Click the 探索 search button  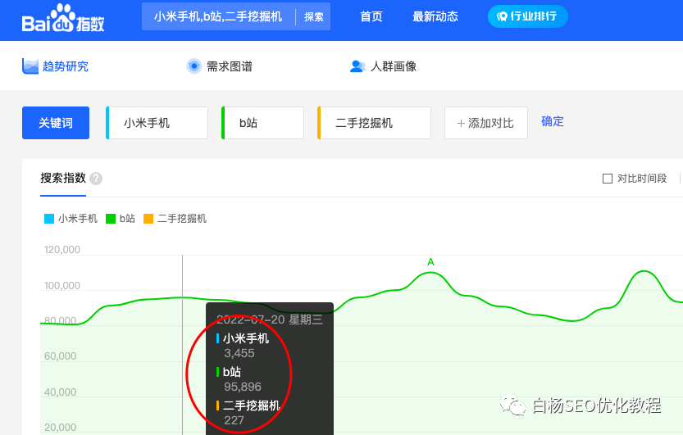point(314,16)
